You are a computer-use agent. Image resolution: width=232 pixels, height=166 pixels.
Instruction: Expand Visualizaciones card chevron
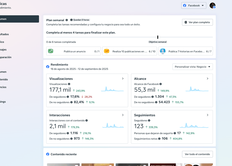[x=123, y=79]
